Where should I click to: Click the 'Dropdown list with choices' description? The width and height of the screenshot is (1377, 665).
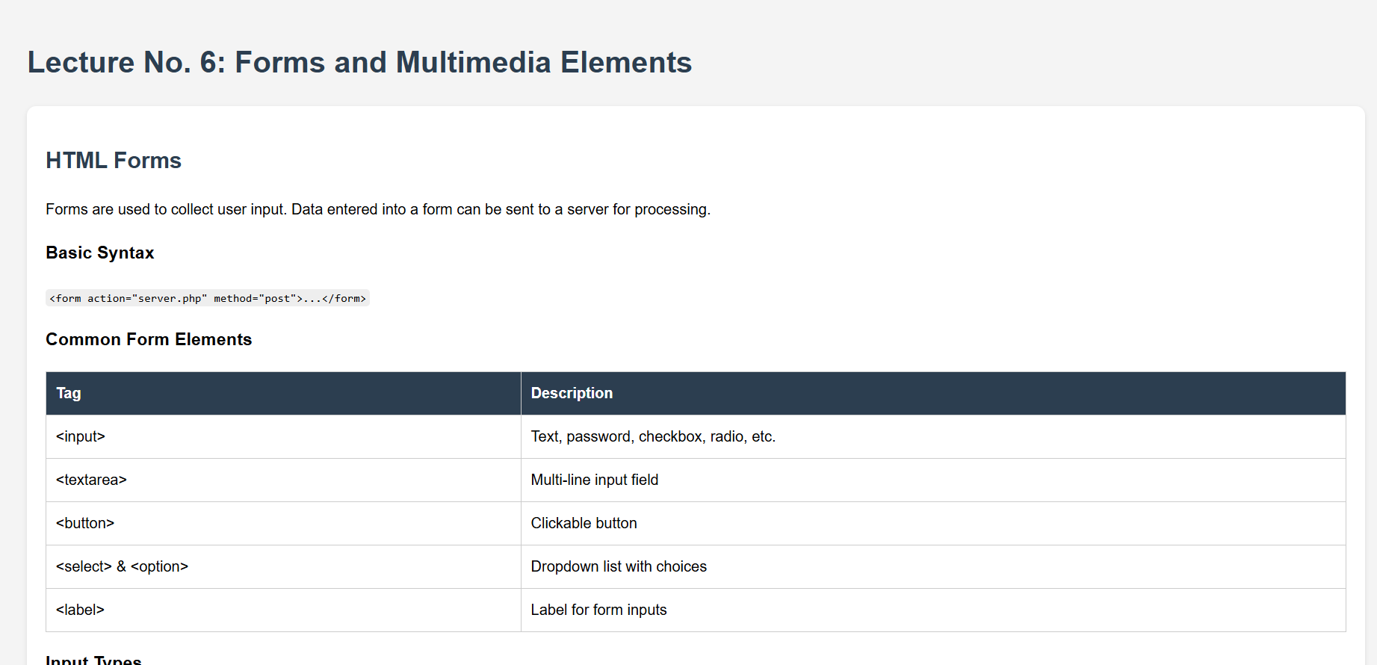point(618,567)
